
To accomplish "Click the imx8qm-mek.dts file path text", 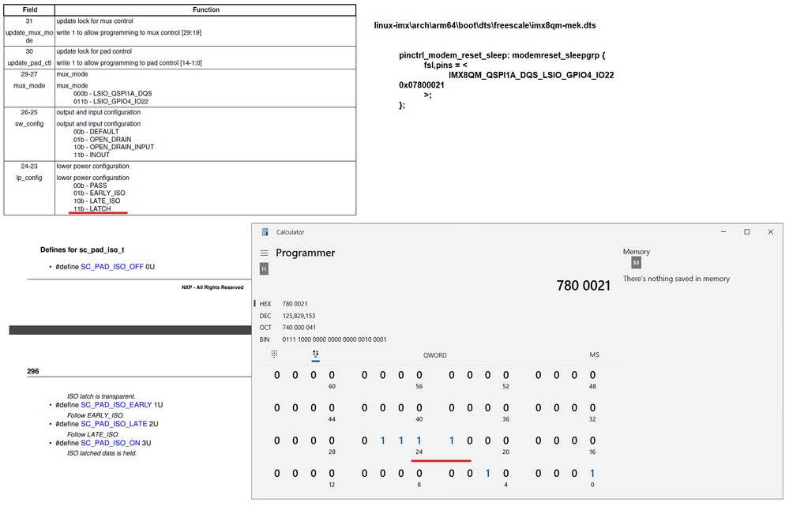I will 485,25.
